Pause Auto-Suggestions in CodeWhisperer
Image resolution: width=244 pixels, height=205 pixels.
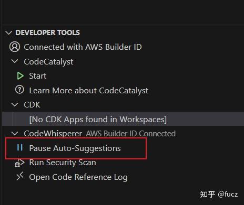pos(75,148)
